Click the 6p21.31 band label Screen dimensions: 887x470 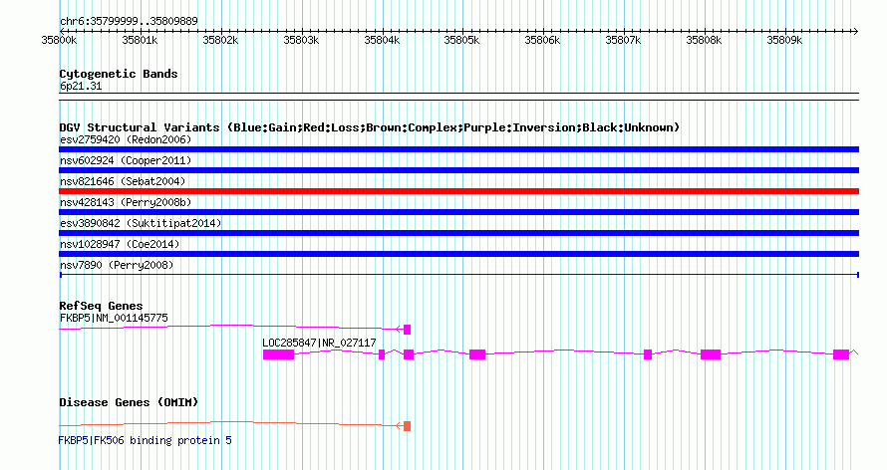point(81,87)
